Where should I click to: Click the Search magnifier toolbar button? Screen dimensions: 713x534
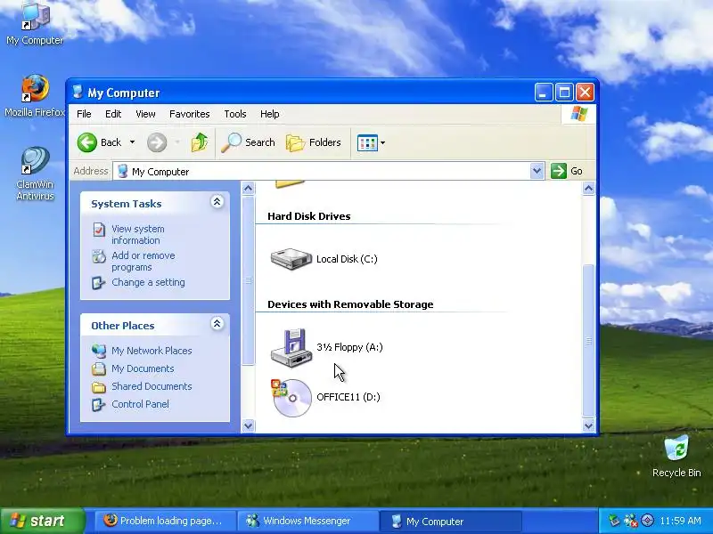[x=249, y=142]
